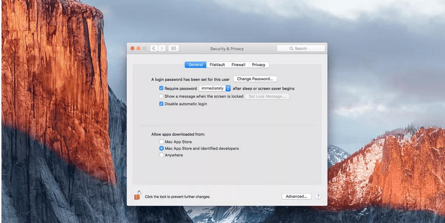Select the Mac App Store radio option
445x223 pixels.
(162, 142)
